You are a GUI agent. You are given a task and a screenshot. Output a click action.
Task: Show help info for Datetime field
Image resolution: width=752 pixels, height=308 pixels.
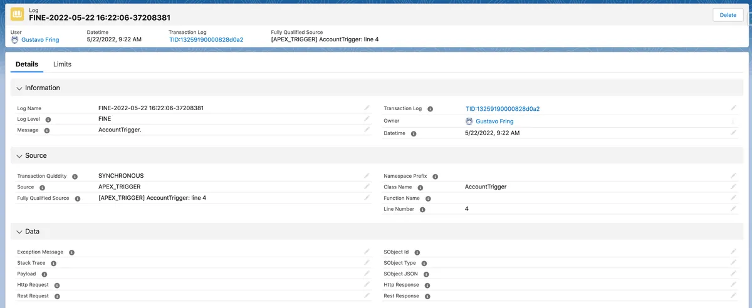click(x=414, y=133)
